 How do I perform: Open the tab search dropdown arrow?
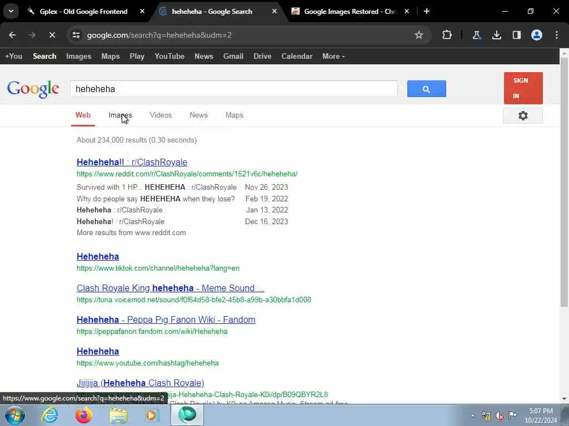click(x=11, y=11)
